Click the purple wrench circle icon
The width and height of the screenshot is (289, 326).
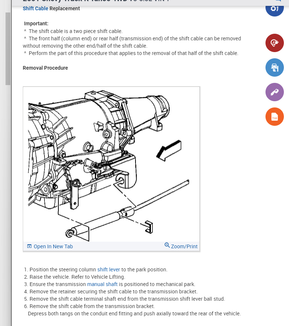[274, 92]
